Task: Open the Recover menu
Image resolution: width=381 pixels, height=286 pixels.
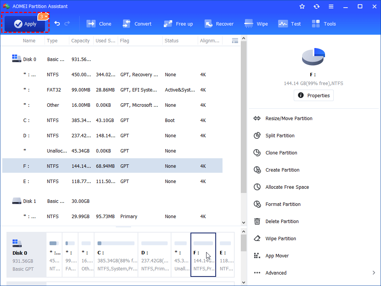Action: pos(219,24)
